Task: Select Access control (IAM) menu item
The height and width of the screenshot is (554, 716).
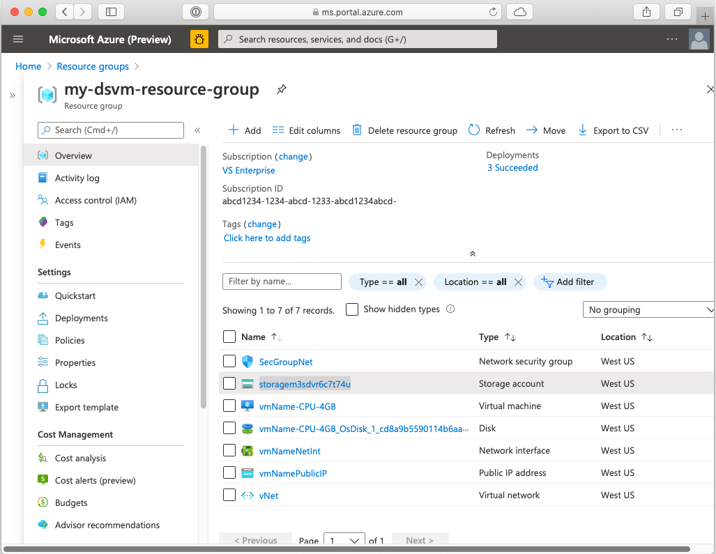Action: click(x=96, y=201)
